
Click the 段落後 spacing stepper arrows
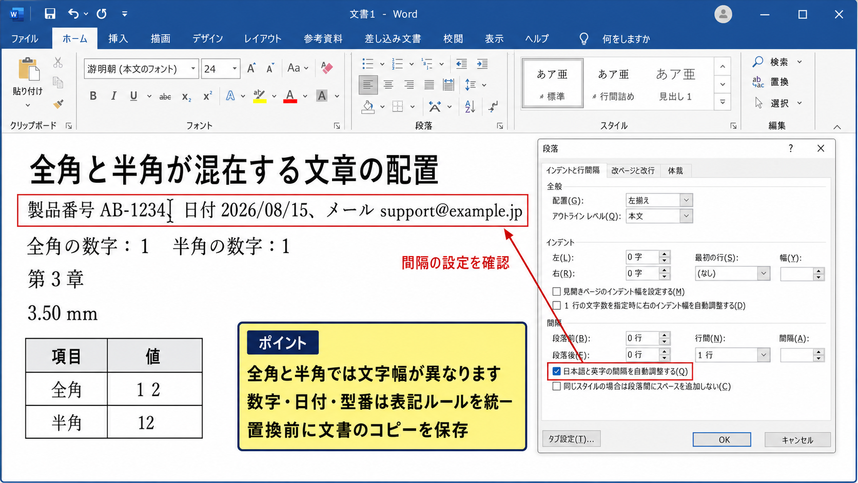(665, 355)
